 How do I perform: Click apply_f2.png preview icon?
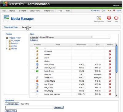[x=37, y=64]
